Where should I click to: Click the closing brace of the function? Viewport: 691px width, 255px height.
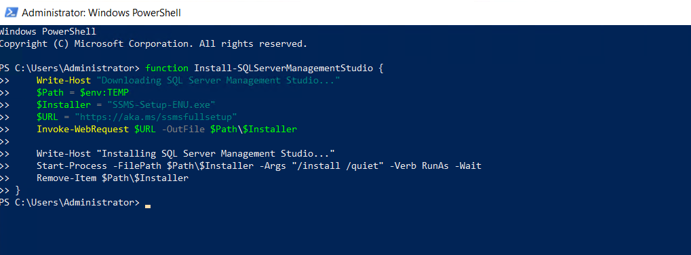(x=18, y=191)
